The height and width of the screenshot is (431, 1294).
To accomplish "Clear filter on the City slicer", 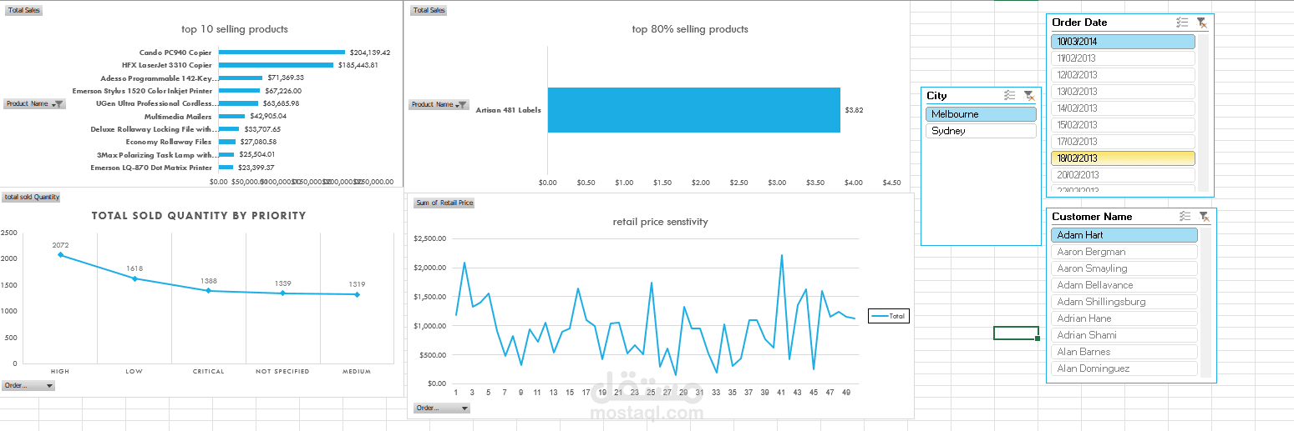I will pyautogui.click(x=1029, y=96).
